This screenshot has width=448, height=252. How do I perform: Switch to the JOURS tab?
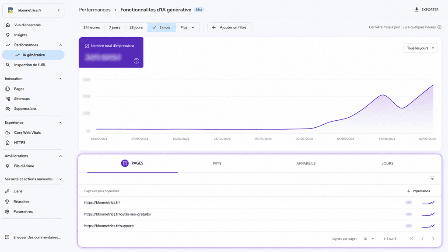[387, 164]
